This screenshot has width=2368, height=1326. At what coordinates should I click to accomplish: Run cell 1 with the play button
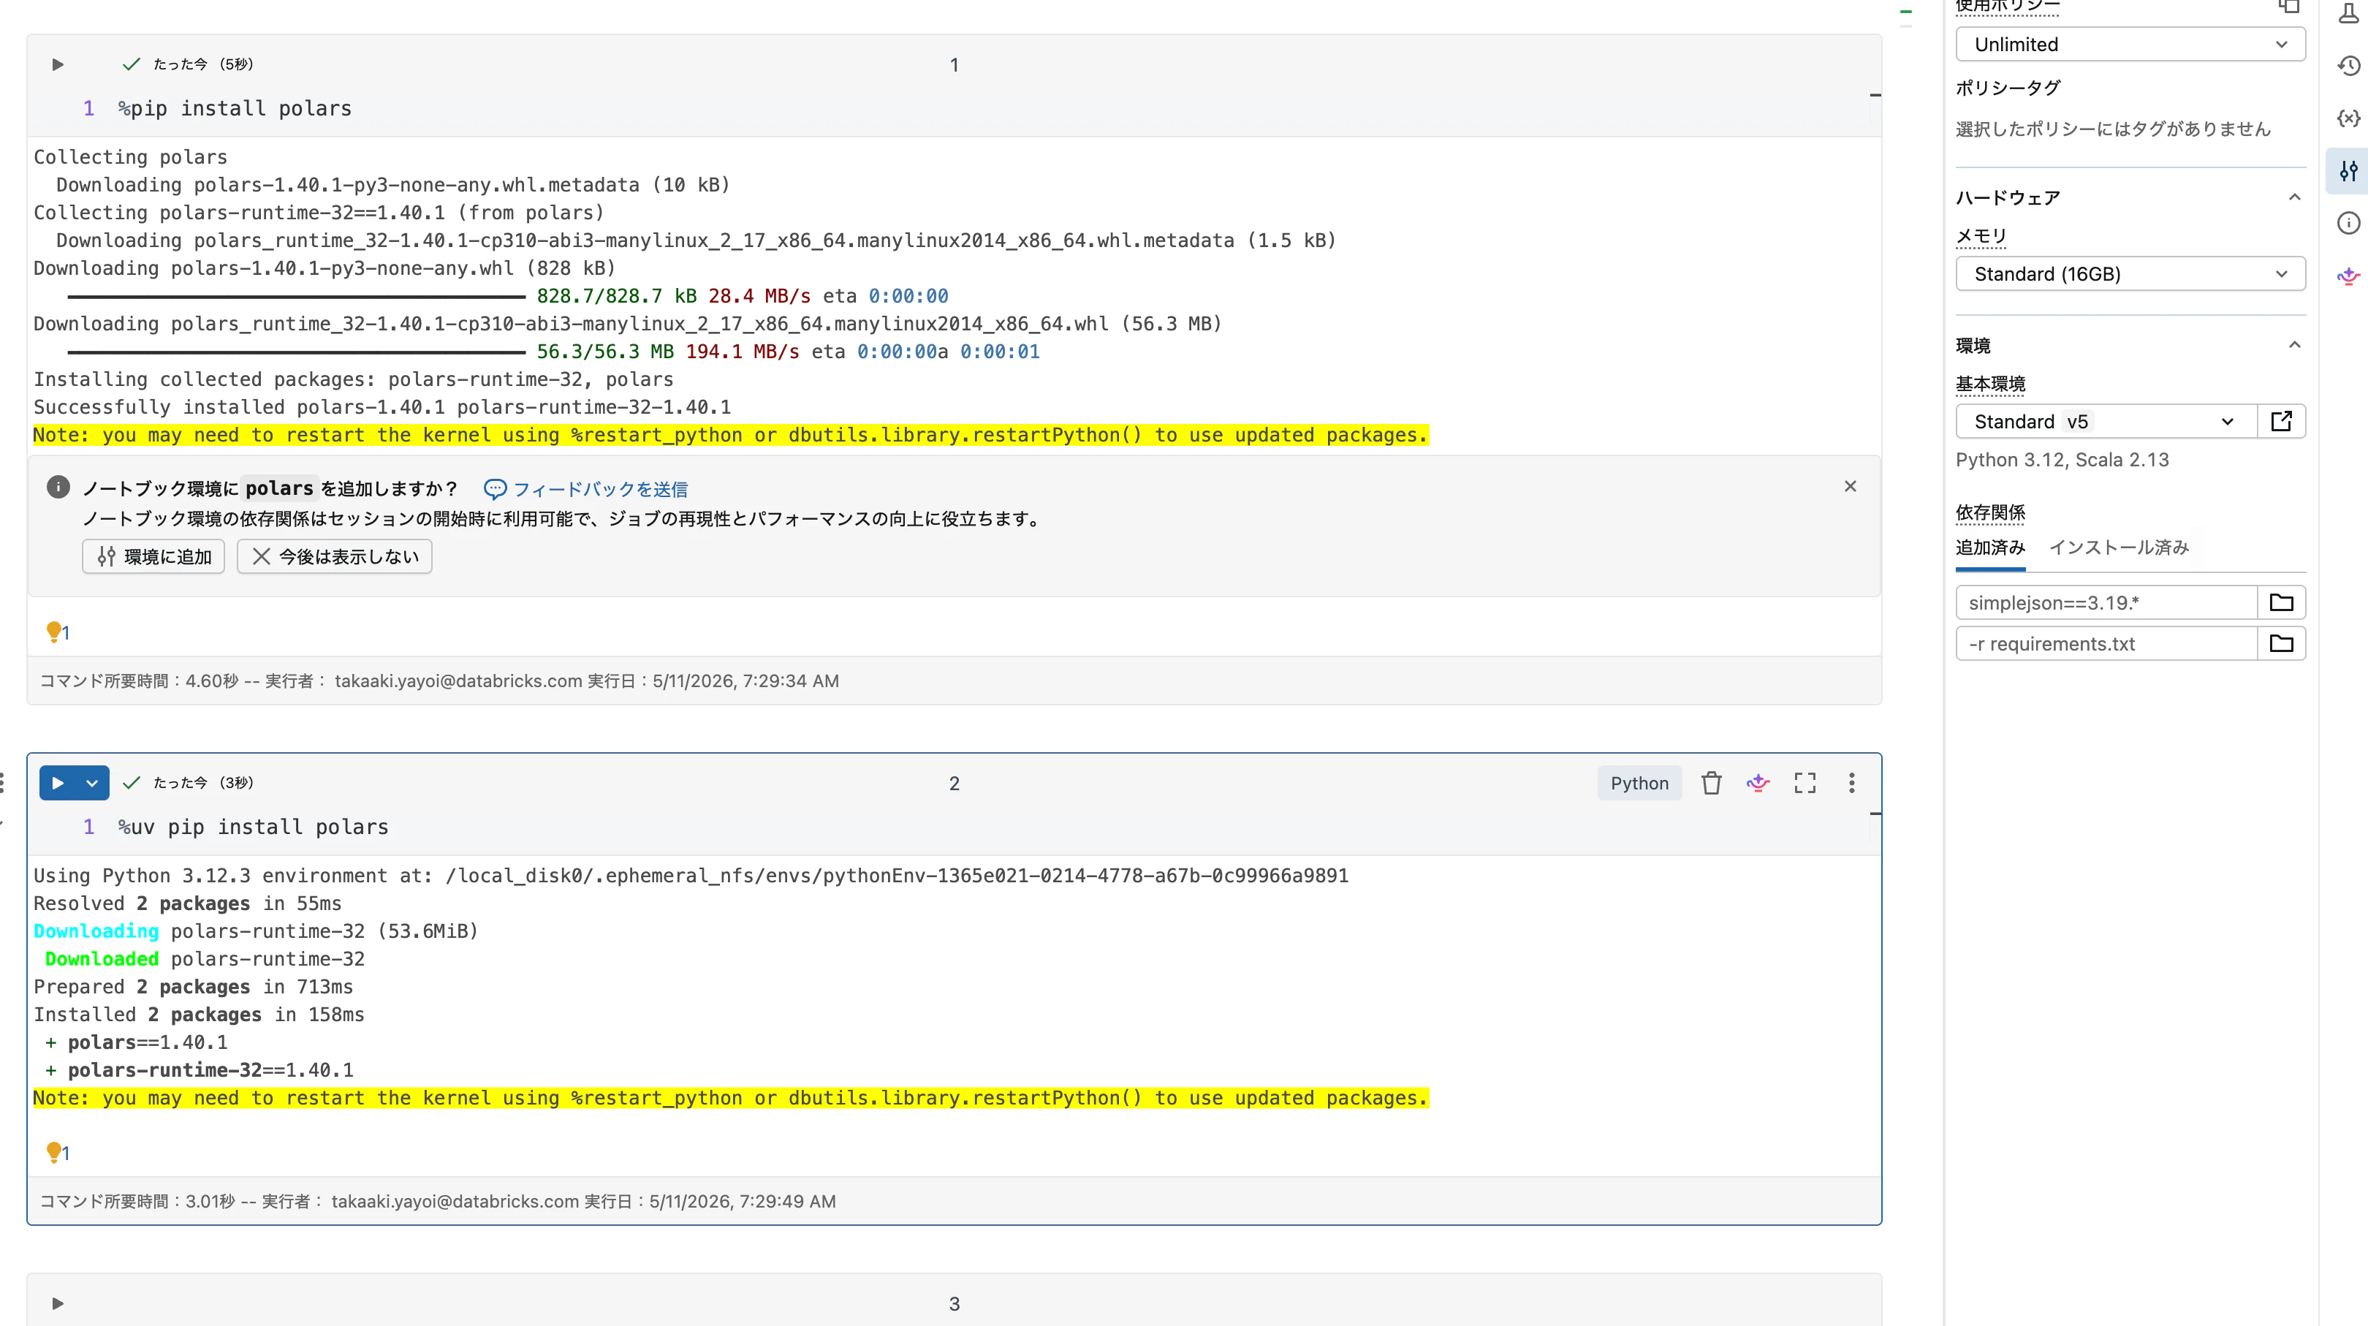(58, 64)
